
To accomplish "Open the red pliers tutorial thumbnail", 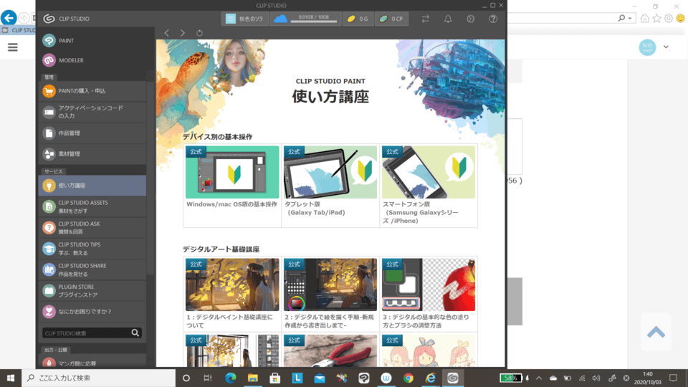I will point(330,350).
